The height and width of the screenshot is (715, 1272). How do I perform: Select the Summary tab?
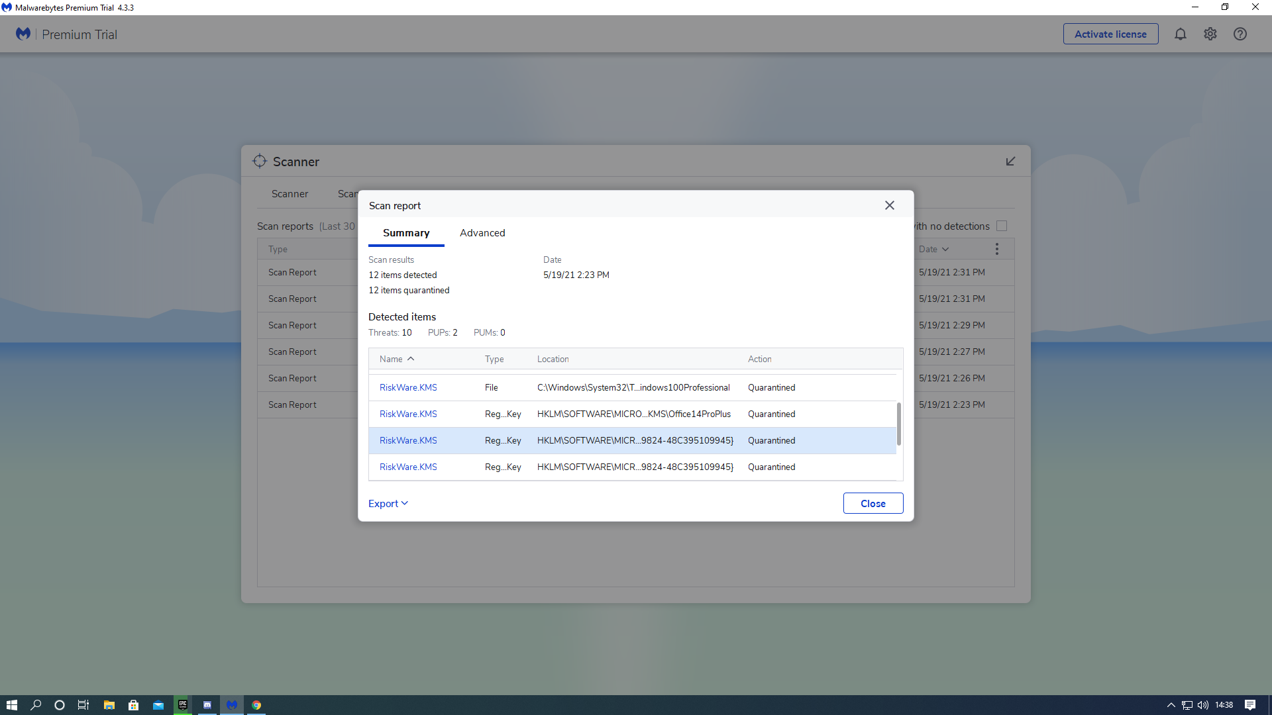tap(406, 233)
